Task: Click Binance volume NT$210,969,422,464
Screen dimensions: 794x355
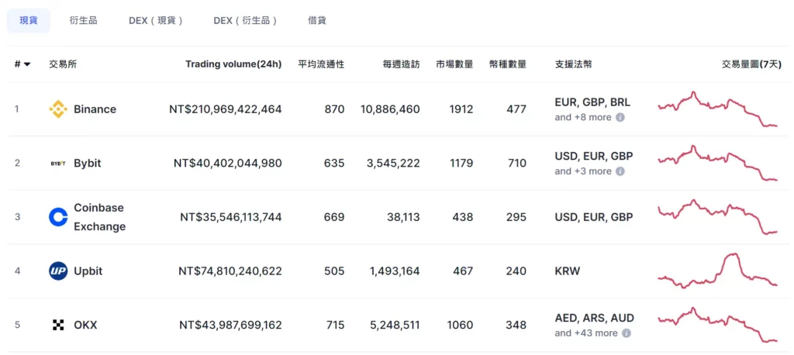Action: 226,109
